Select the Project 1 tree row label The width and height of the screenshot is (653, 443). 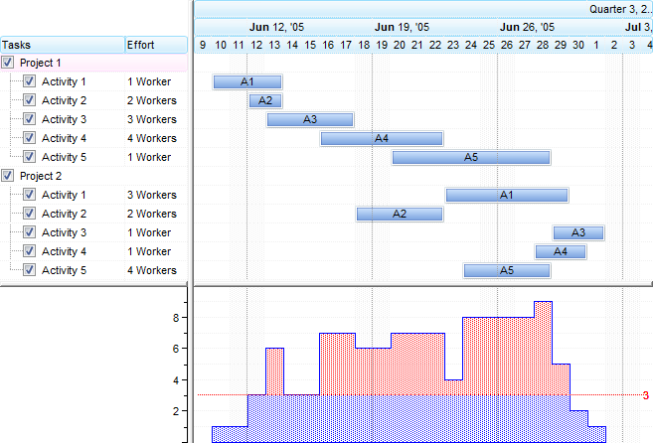[41, 63]
